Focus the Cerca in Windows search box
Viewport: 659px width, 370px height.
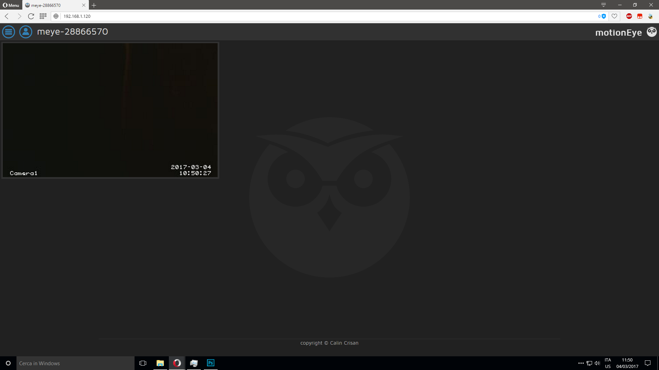[x=75, y=363]
